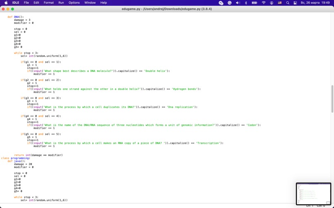Switch input source via US flag icon
Image resolution: width=334 pixels, height=208 pixels.
click(280, 3)
